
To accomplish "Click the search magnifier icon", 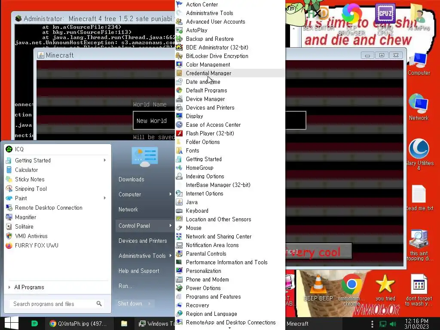I will (x=99, y=304).
